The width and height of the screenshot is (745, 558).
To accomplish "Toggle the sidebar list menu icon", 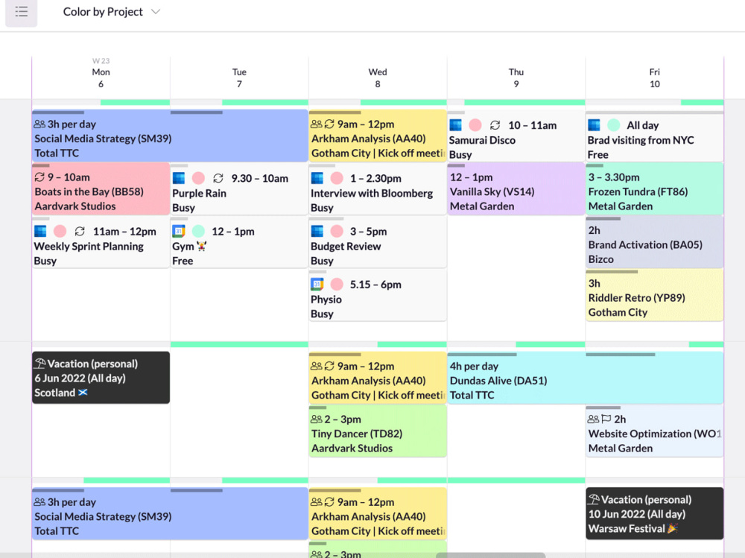I will pyautogui.click(x=22, y=12).
